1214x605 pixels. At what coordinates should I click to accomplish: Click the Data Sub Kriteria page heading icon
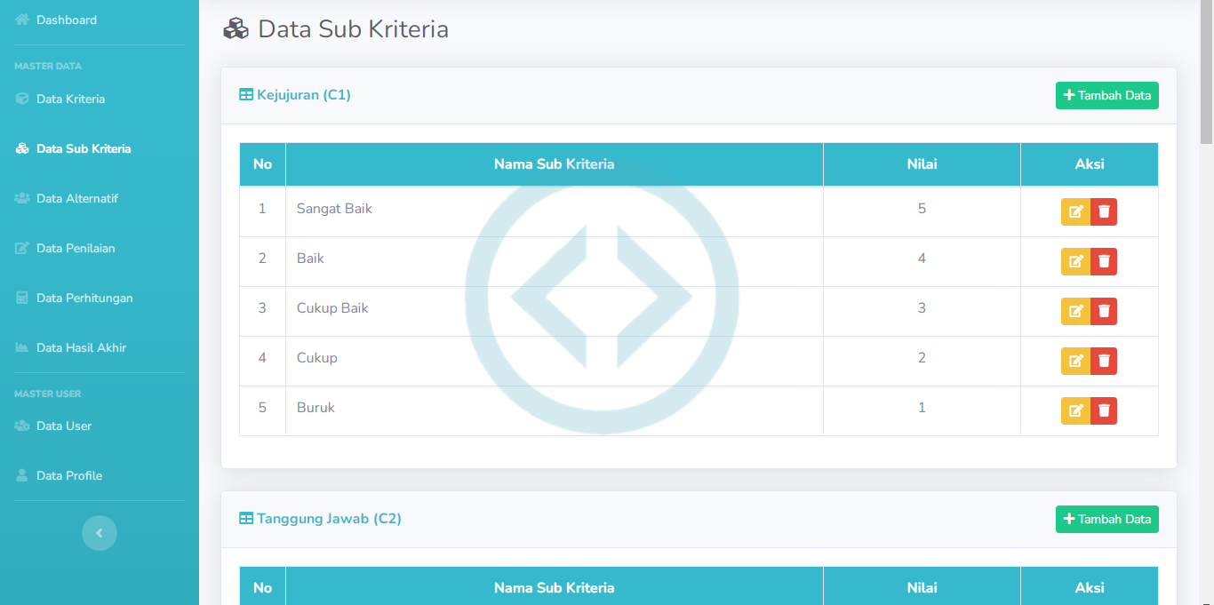point(235,28)
